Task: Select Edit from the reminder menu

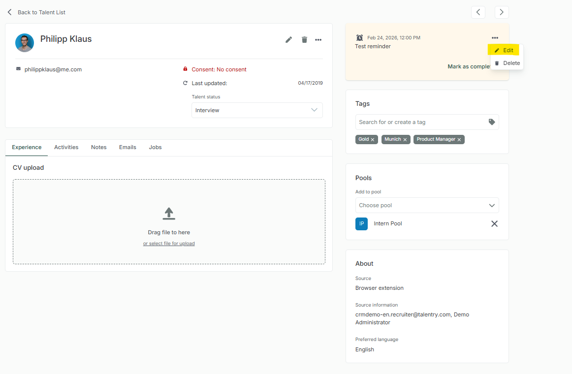Action: coord(504,50)
